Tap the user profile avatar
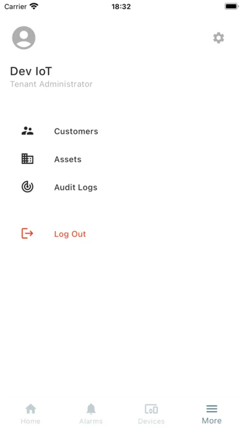This screenshot has height=430, width=242. (x=24, y=38)
